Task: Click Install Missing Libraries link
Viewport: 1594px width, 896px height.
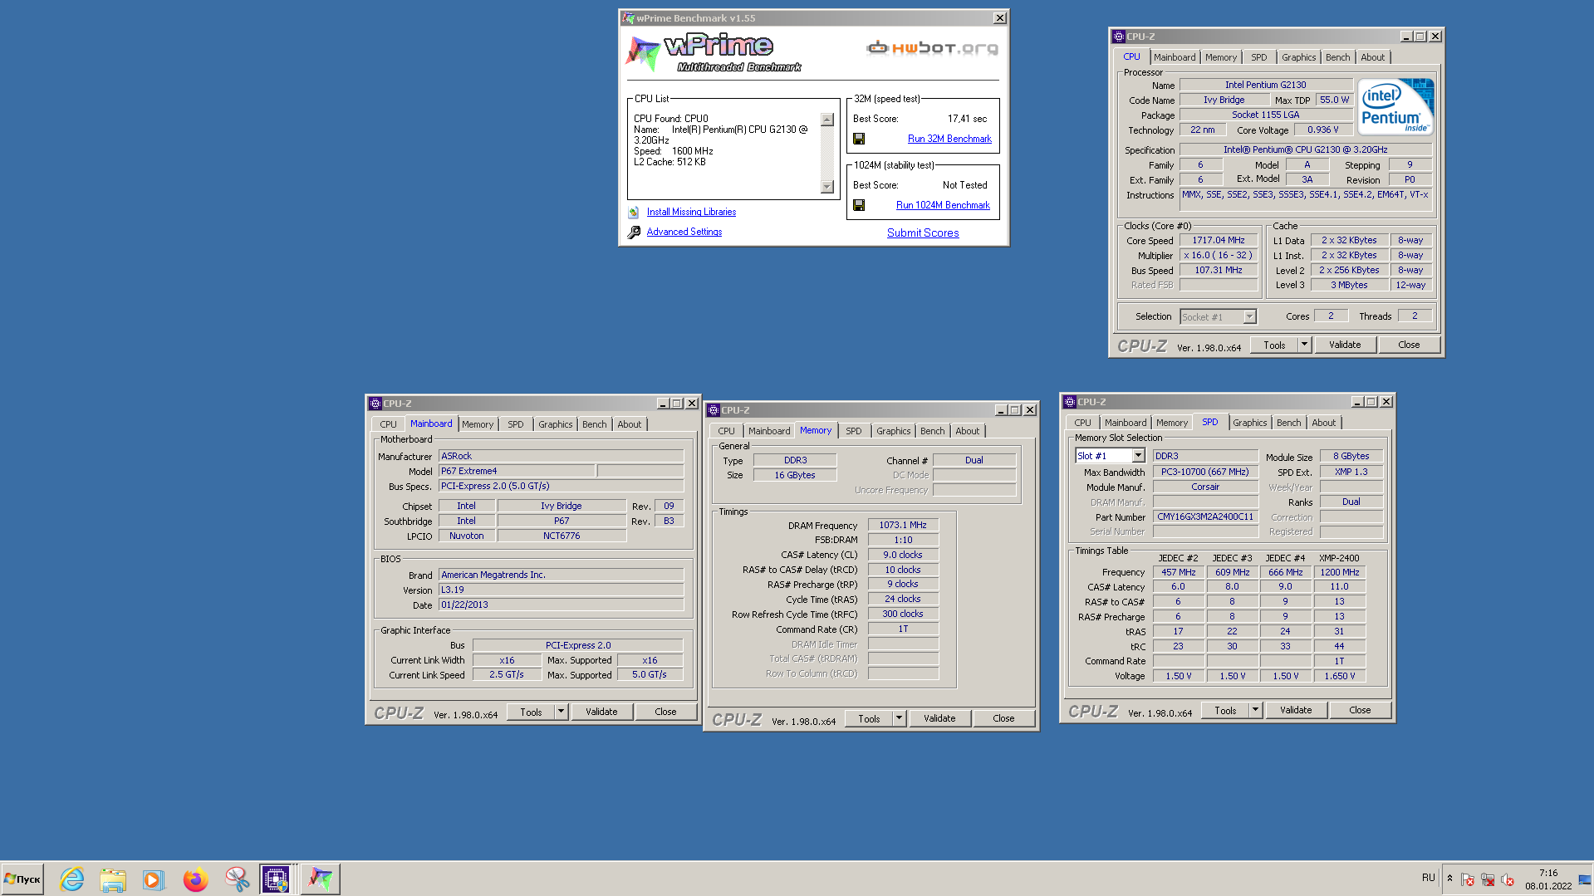Action: point(691,213)
